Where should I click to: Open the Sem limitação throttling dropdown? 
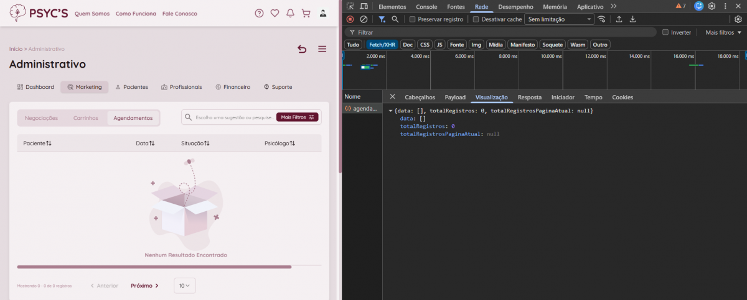559,19
